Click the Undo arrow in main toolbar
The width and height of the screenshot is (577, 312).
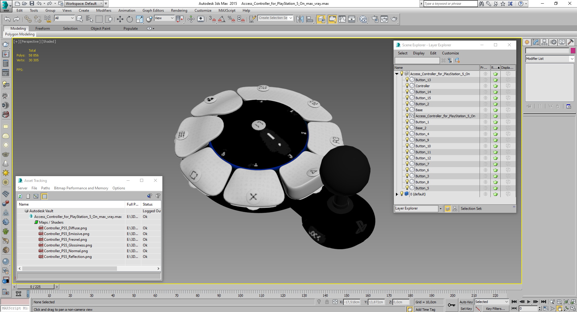click(7, 19)
